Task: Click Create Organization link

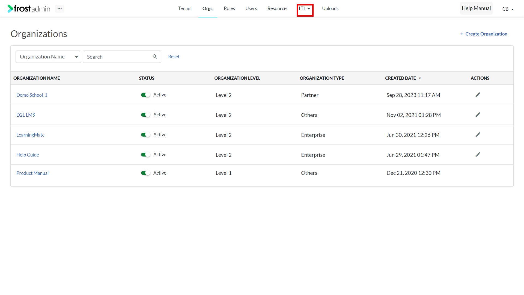Action: click(484, 34)
